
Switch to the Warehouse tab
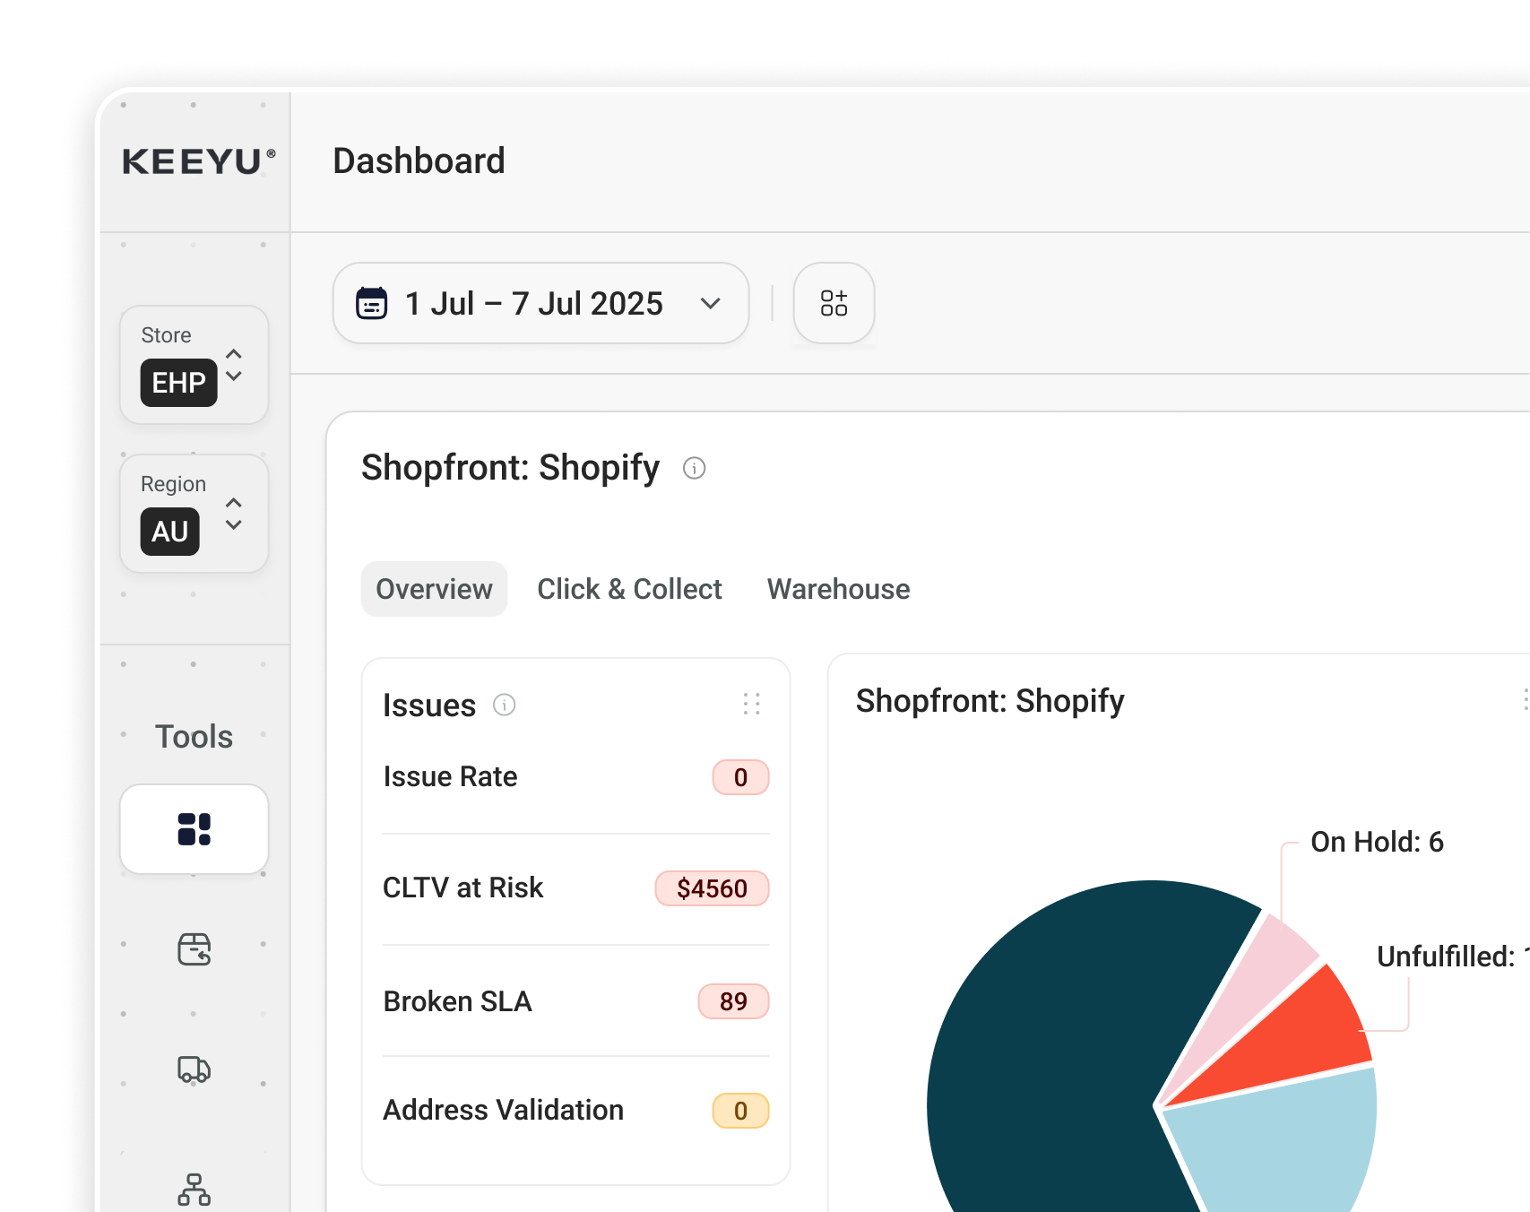tap(839, 589)
